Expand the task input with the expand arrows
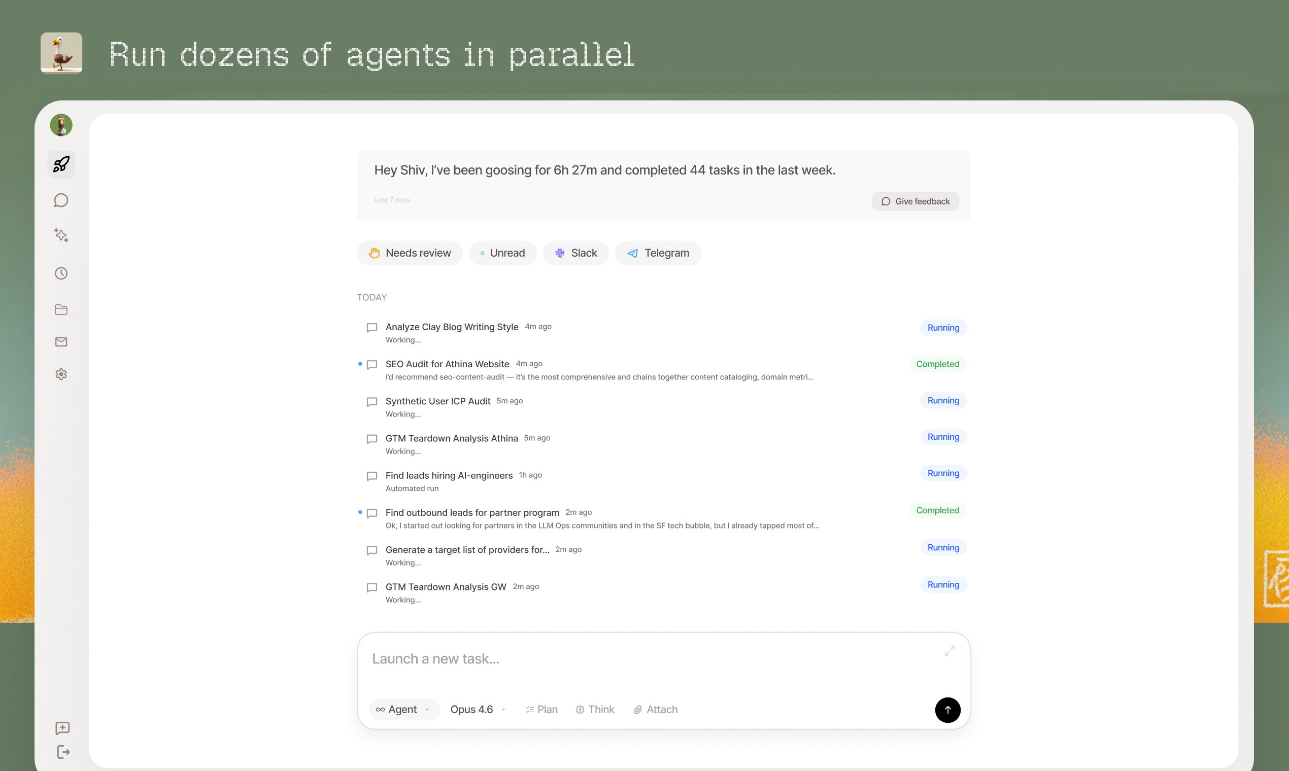1289x771 pixels. point(949,651)
